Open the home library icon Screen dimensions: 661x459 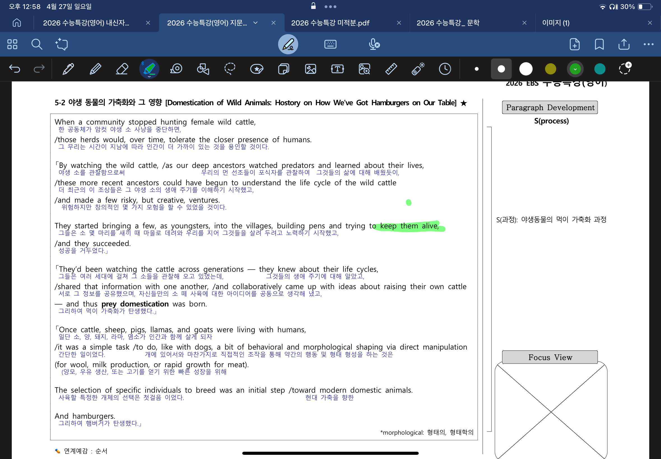17,23
